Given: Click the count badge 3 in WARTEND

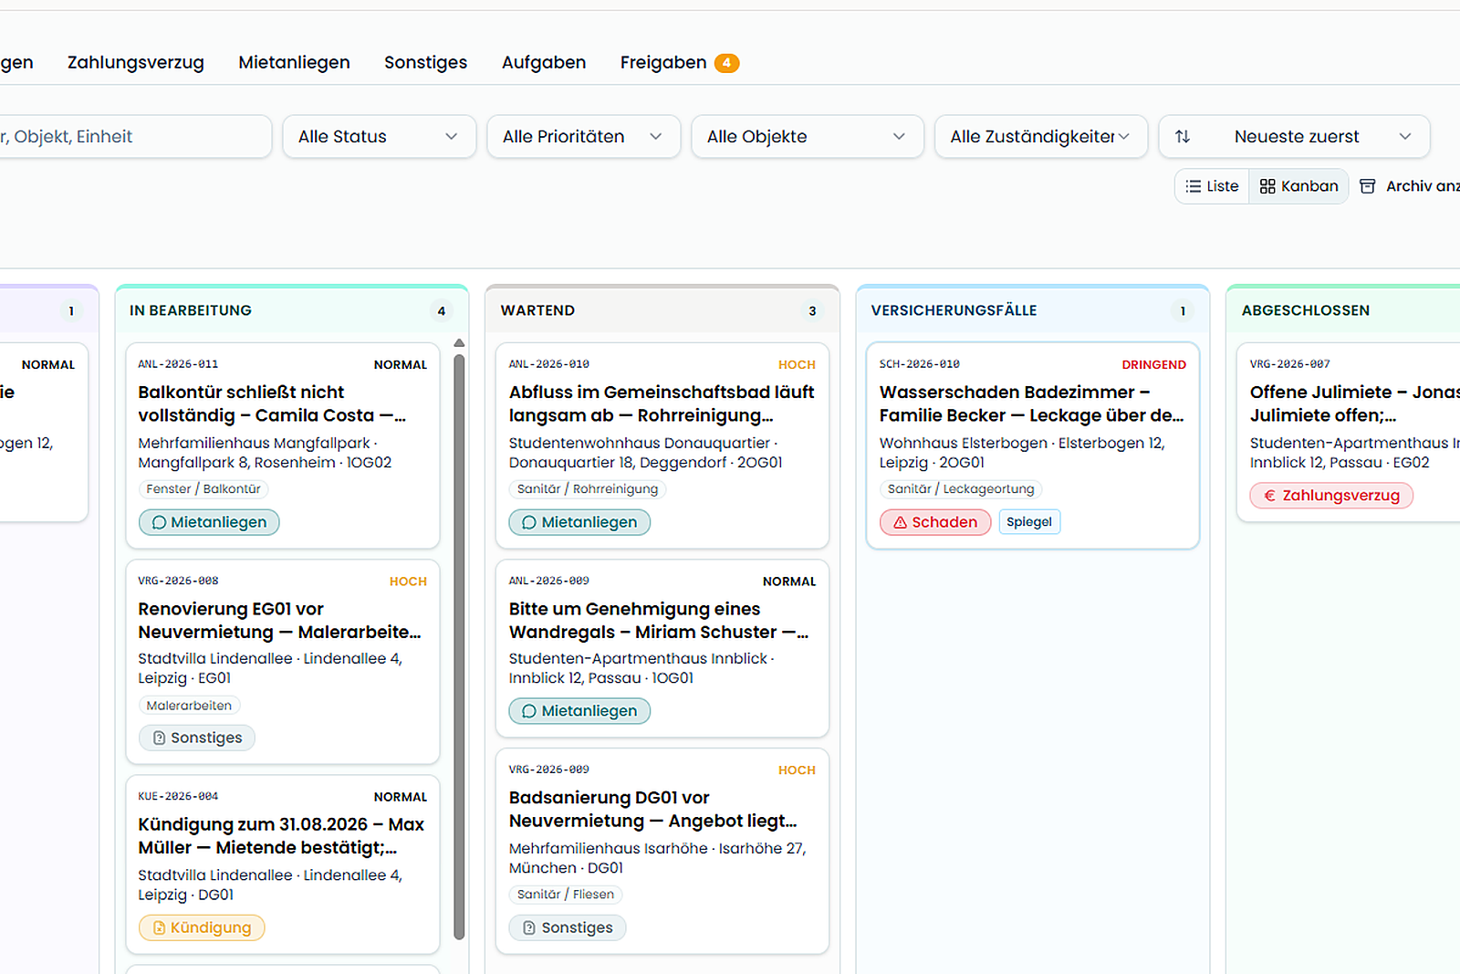Looking at the screenshot, I should point(812,311).
